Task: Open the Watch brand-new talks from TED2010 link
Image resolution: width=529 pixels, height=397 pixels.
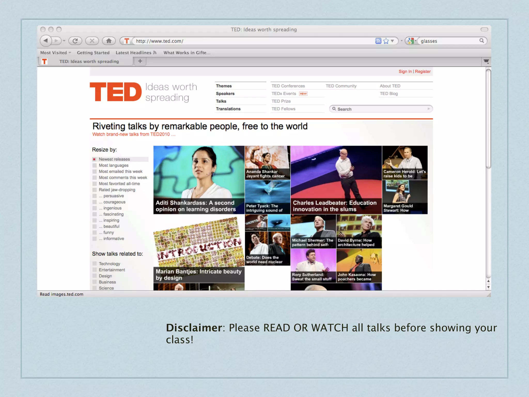Action: (134, 134)
